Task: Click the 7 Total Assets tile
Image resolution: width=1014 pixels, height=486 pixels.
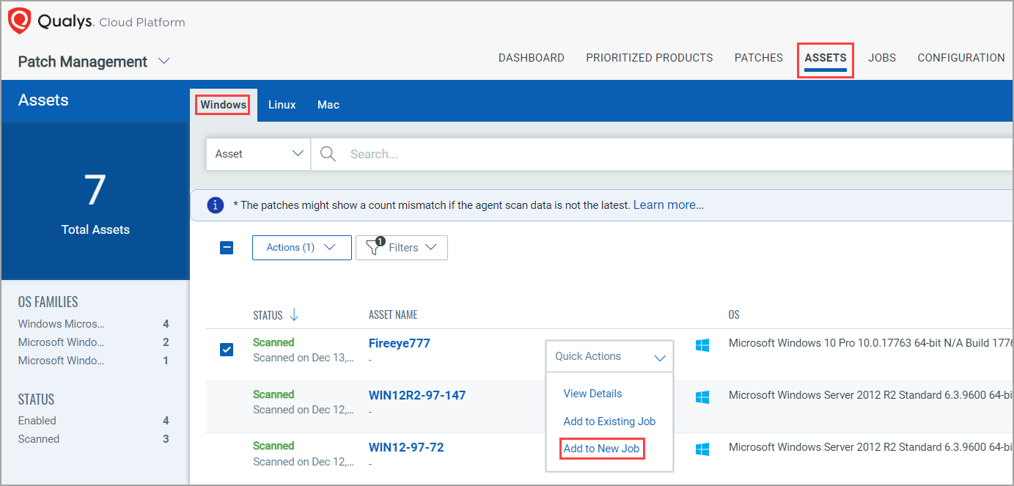Action: (95, 202)
